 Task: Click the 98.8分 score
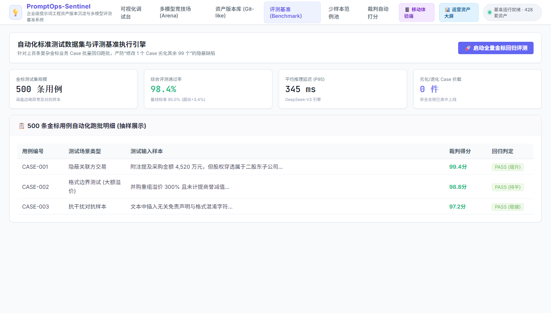click(458, 187)
